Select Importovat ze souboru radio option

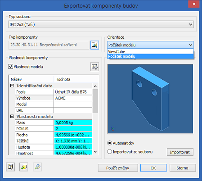click(x=110, y=152)
